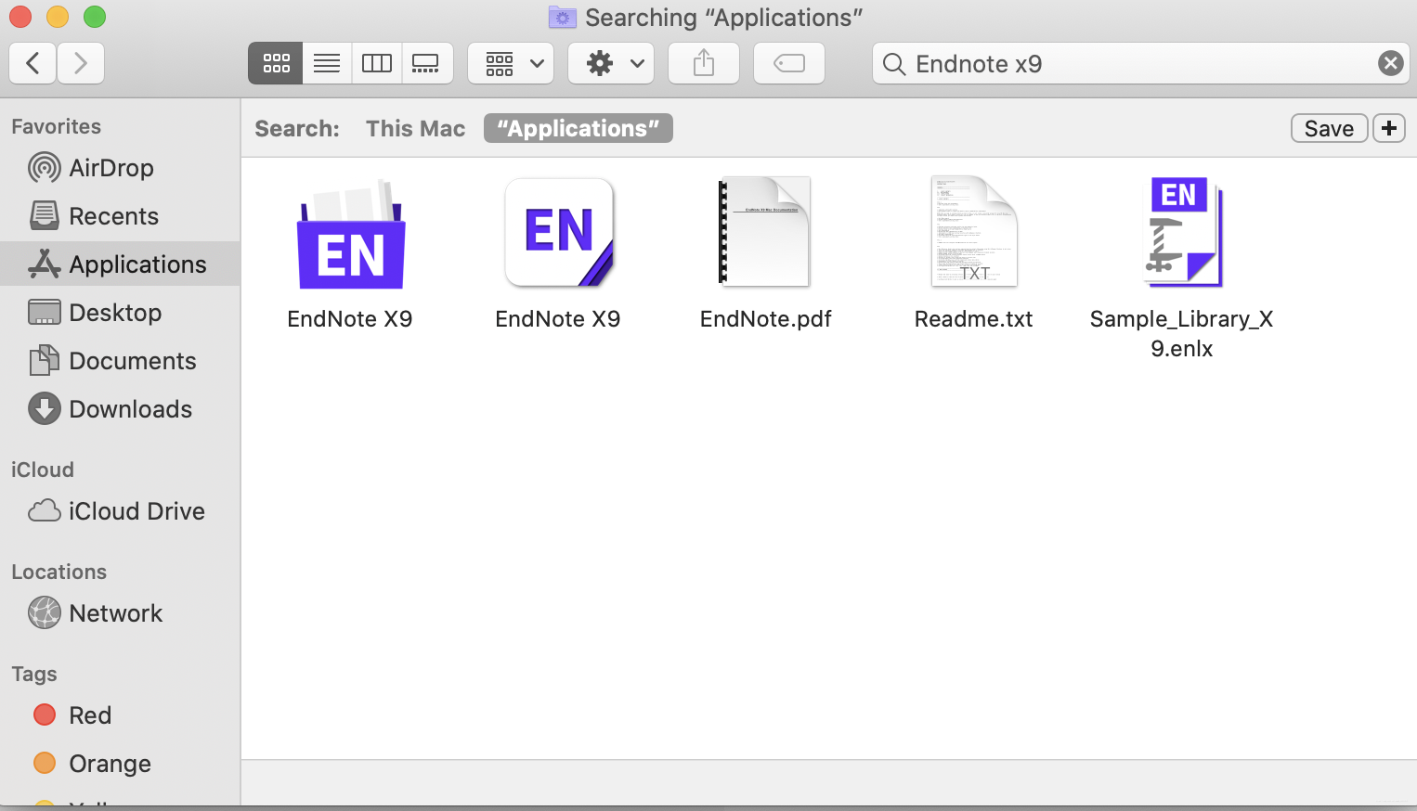The width and height of the screenshot is (1417, 811).
Task: Click the Documents sidebar icon
Action: [x=45, y=361]
